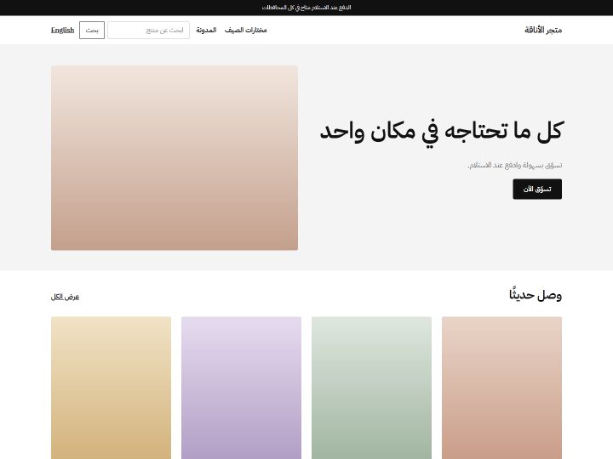Screen dimensions: 613x459
Task: Focus the ابحث عن منتج search field
Action: click(x=148, y=30)
